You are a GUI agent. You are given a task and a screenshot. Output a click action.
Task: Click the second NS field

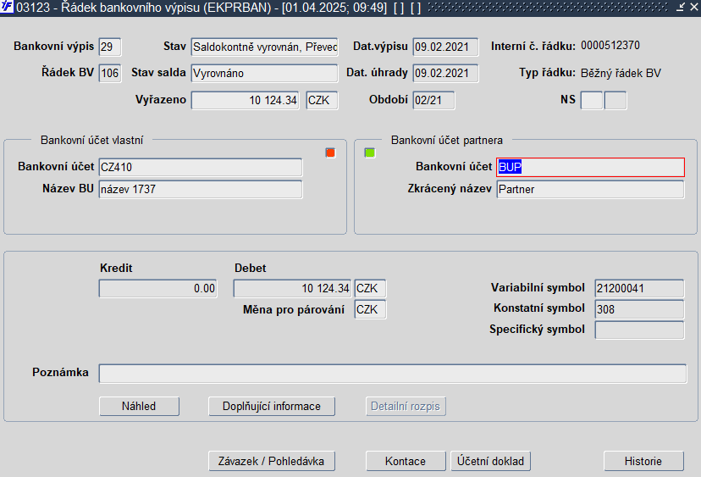[615, 100]
